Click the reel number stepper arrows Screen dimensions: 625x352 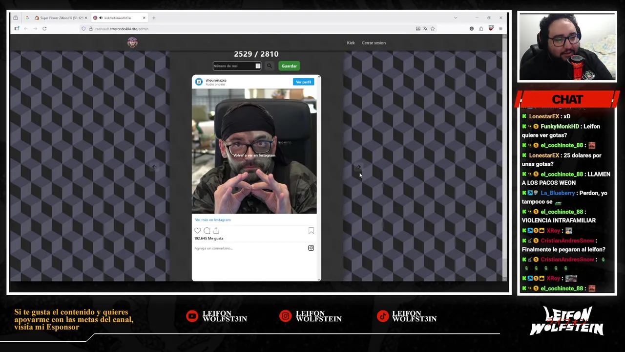[258, 66]
